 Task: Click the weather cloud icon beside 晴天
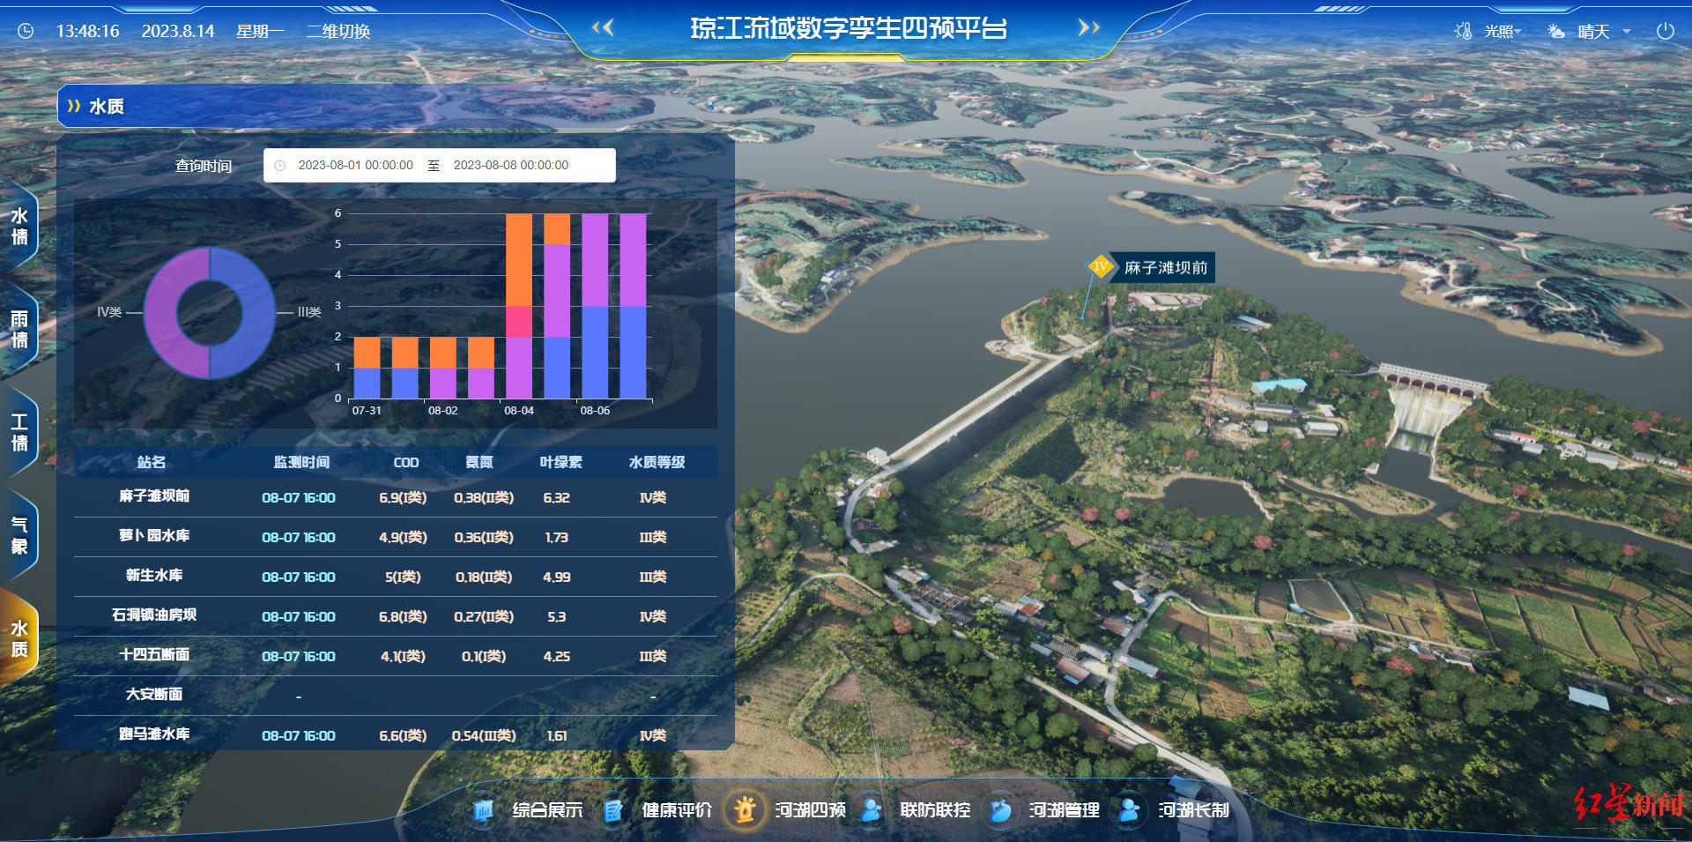click(1556, 31)
